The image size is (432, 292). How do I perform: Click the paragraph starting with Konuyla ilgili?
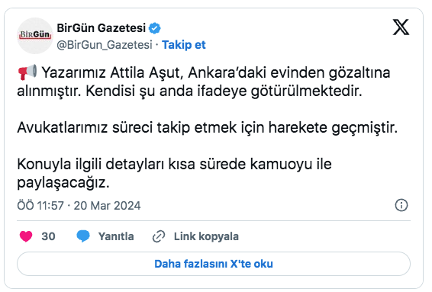174,173
